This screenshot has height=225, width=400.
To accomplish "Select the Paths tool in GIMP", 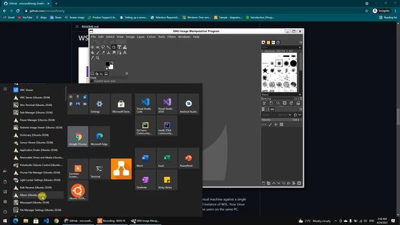I will pyautogui.click(x=119, y=52).
